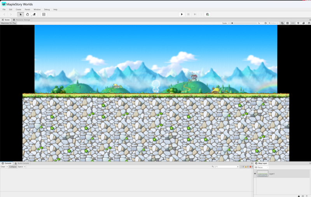Adjust the scene Scale slider handle
The width and height of the screenshot is (311, 197).
(x=232, y=23)
